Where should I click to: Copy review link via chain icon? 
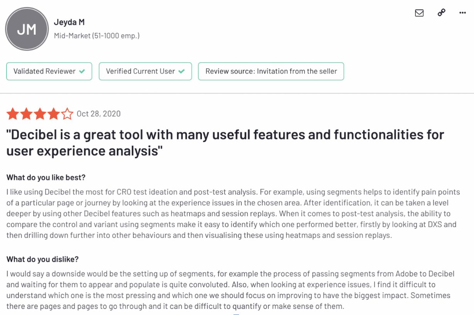[442, 13]
